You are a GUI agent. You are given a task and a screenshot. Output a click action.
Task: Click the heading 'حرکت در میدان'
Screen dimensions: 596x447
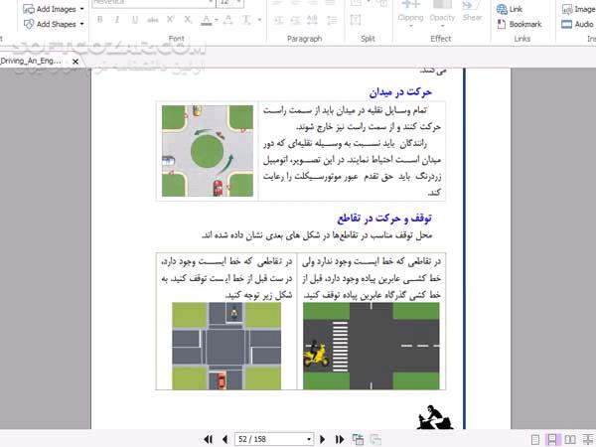(400, 92)
